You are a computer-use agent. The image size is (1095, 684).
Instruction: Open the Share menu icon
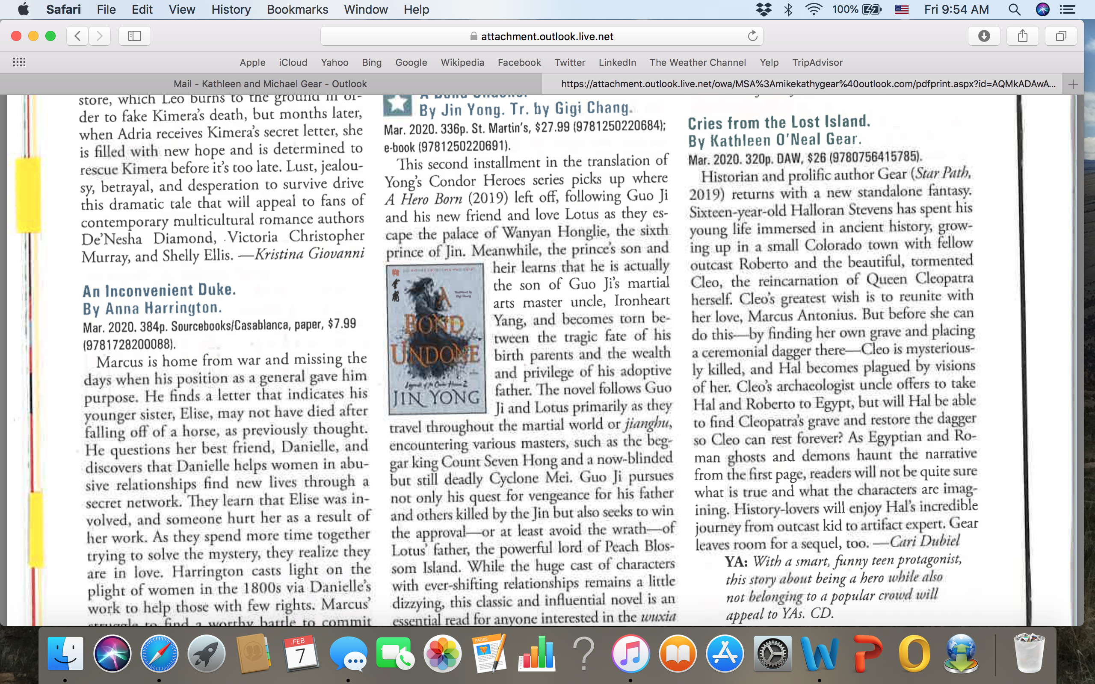tap(1022, 36)
